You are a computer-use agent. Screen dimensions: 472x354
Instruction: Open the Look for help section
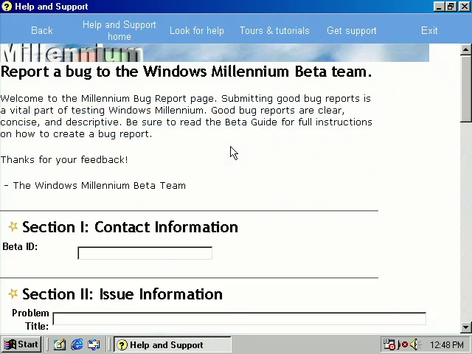197,30
